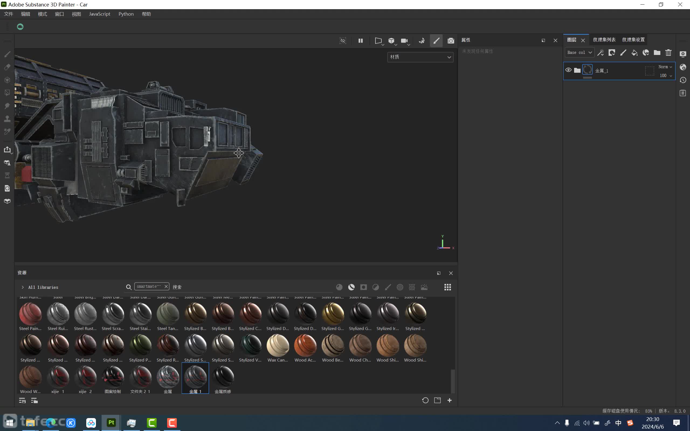The height and width of the screenshot is (431, 690).
Task: Open the Base col channel dropdown
Action: pos(579,53)
